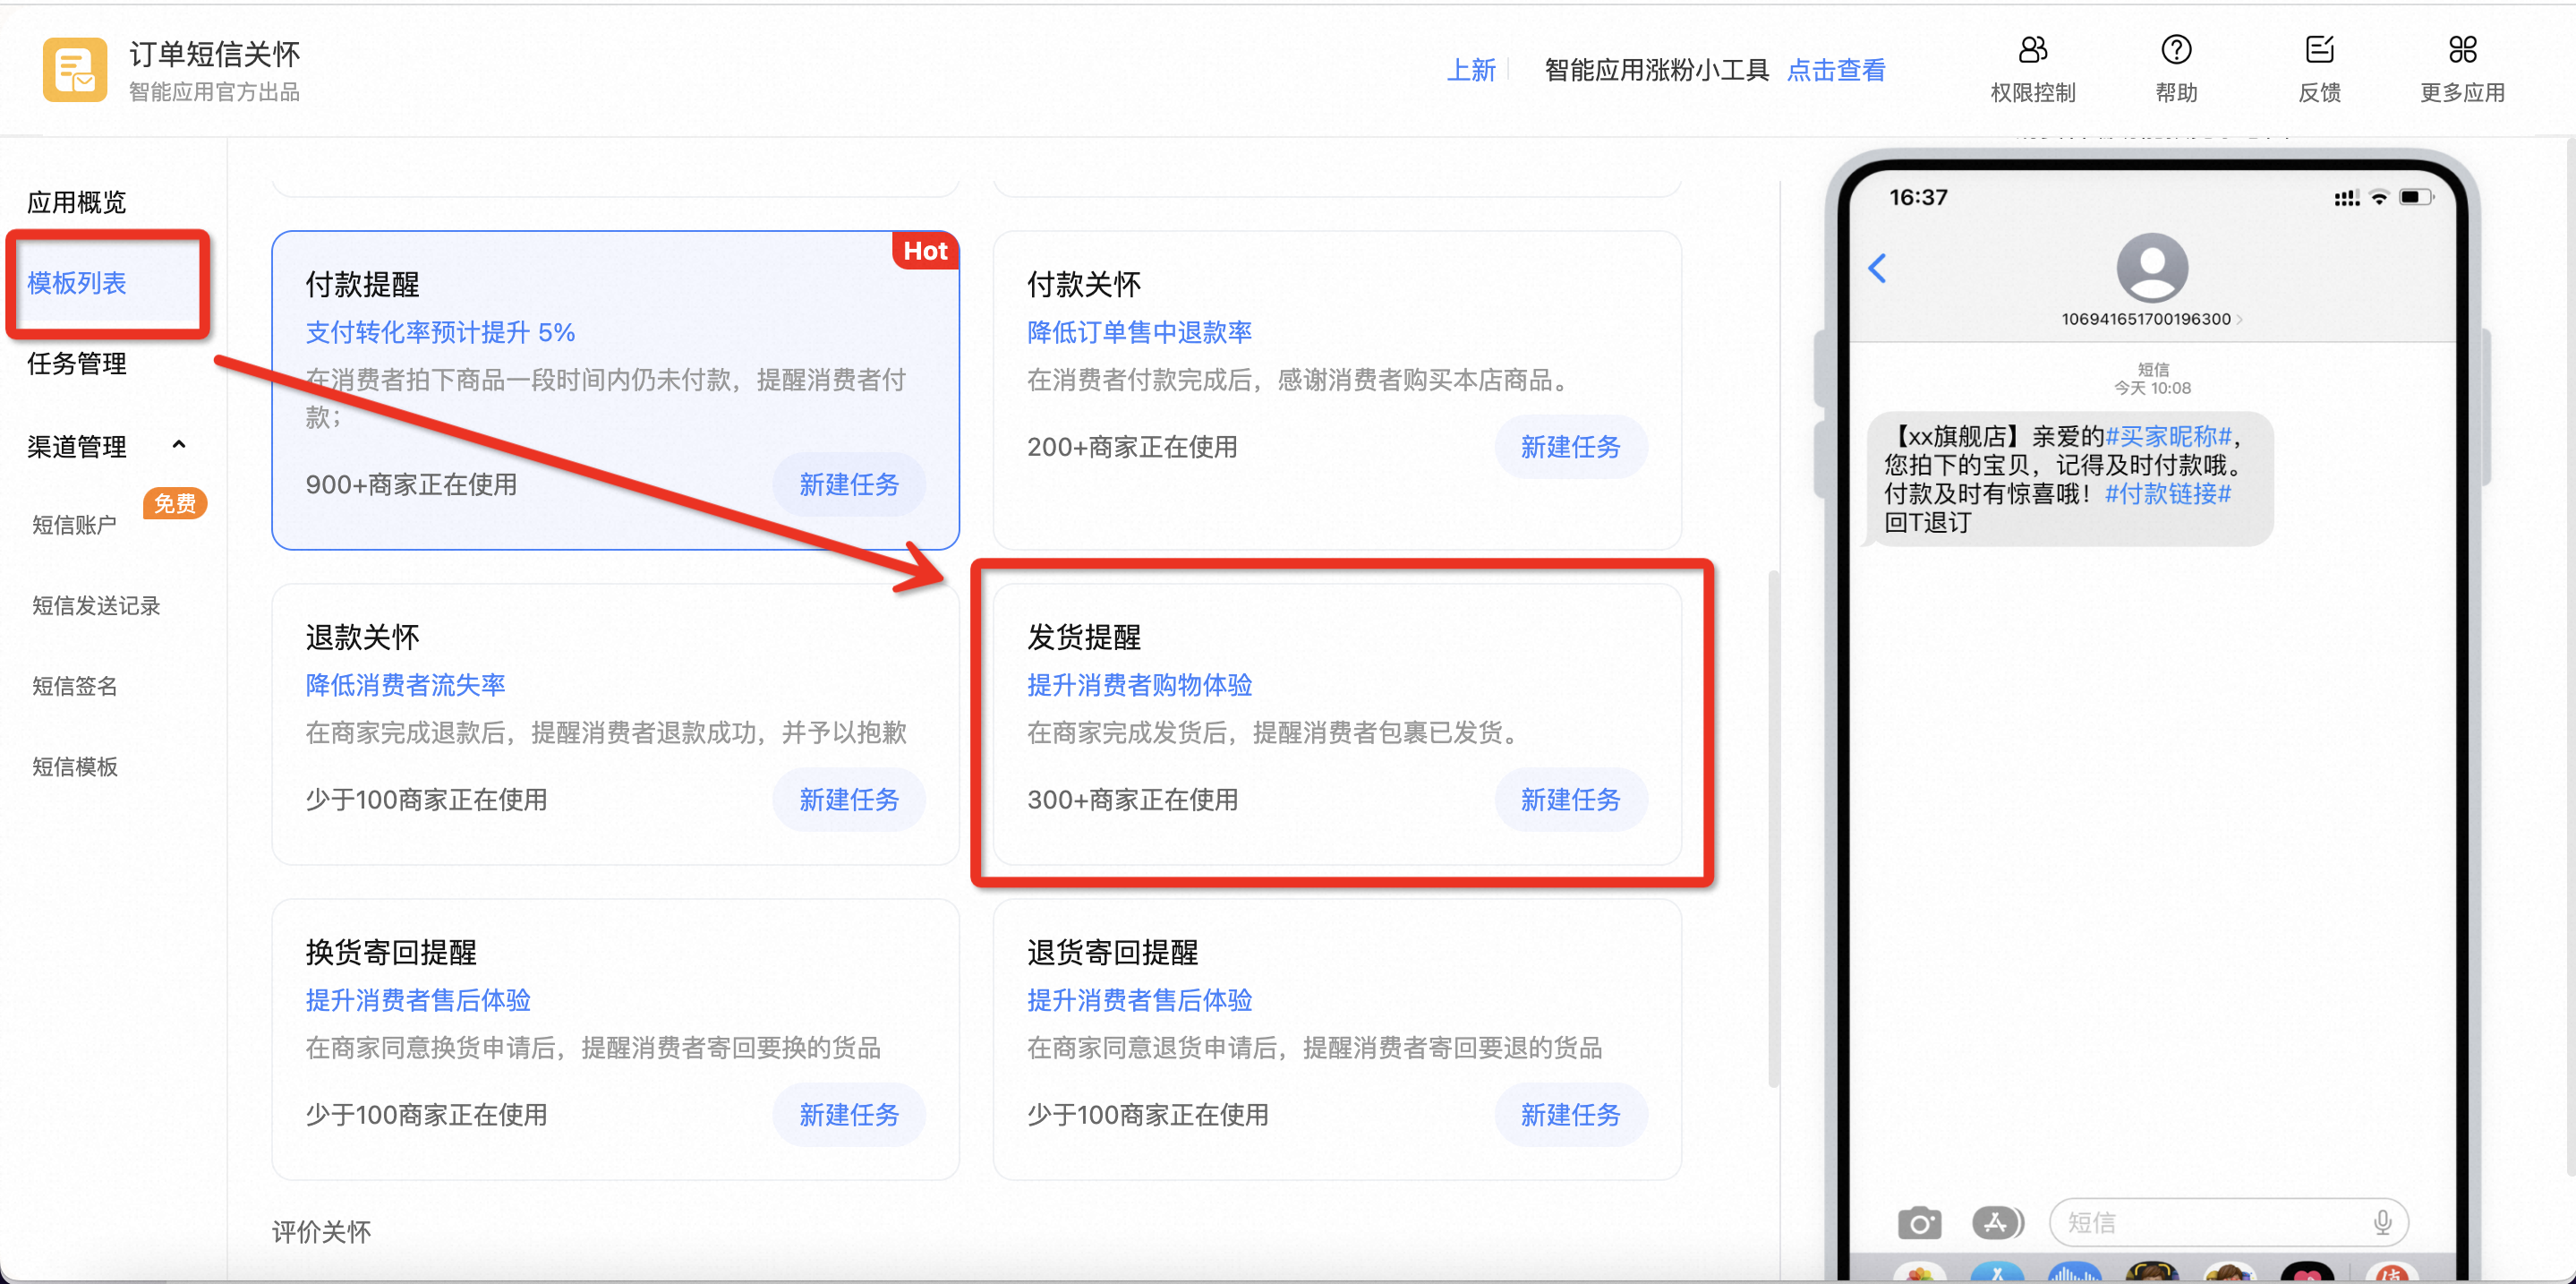Viewport: 2576px width, 1284px height.
Task: Click 支付转化率预计提升 5% text
Action: (440, 332)
